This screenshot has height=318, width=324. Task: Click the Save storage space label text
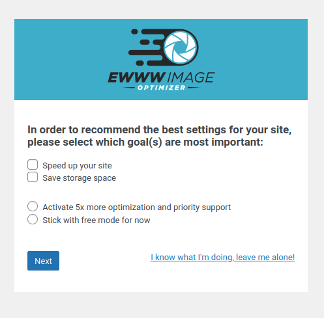click(80, 178)
